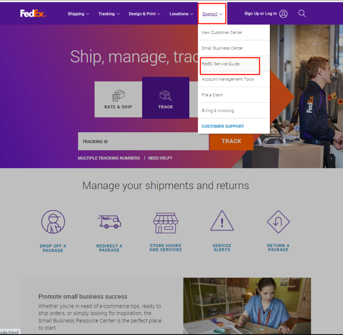Click the Redirect a Package truck icon
The width and height of the screenshot is (343, 335).
pyautogui.click(x=109, y=222)
